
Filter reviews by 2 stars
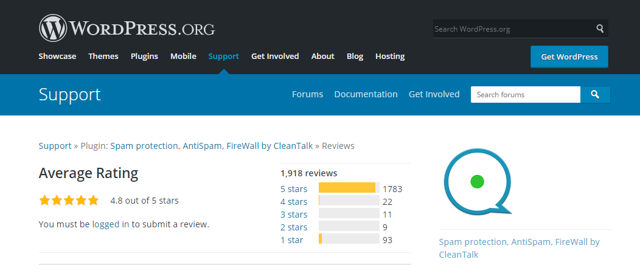click(294, 227)
